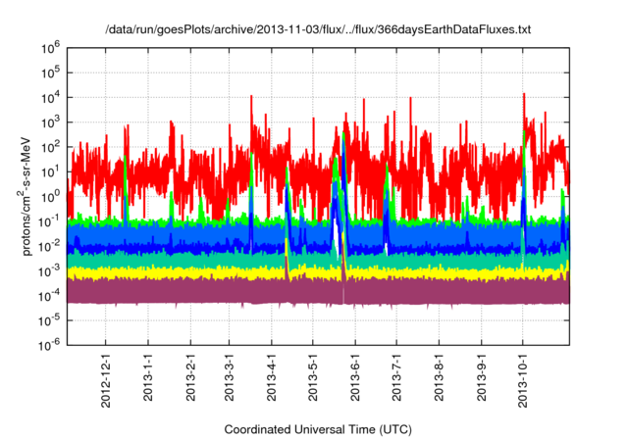Click the 10^2 y-axis tick label
This screenshot has height=439, width=628.
pos(50,148)
